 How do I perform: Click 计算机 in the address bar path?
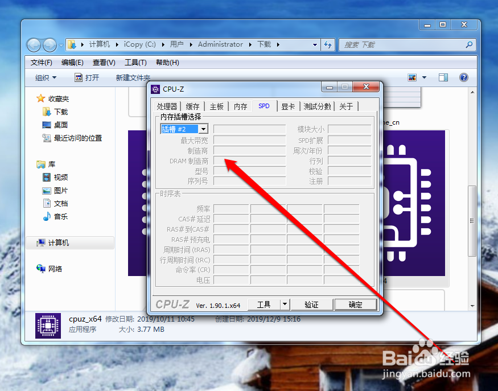tap(100, 44)
